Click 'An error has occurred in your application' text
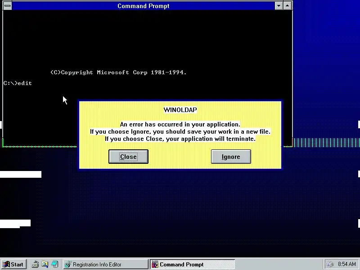This screenshot has width=360, height=270. coord(180,124)
